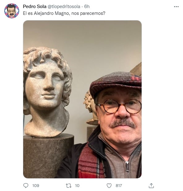The image size is (183, 191).
Task: Open Pedro Sola's cartoon profile avatar
Action: coord(12,11)
